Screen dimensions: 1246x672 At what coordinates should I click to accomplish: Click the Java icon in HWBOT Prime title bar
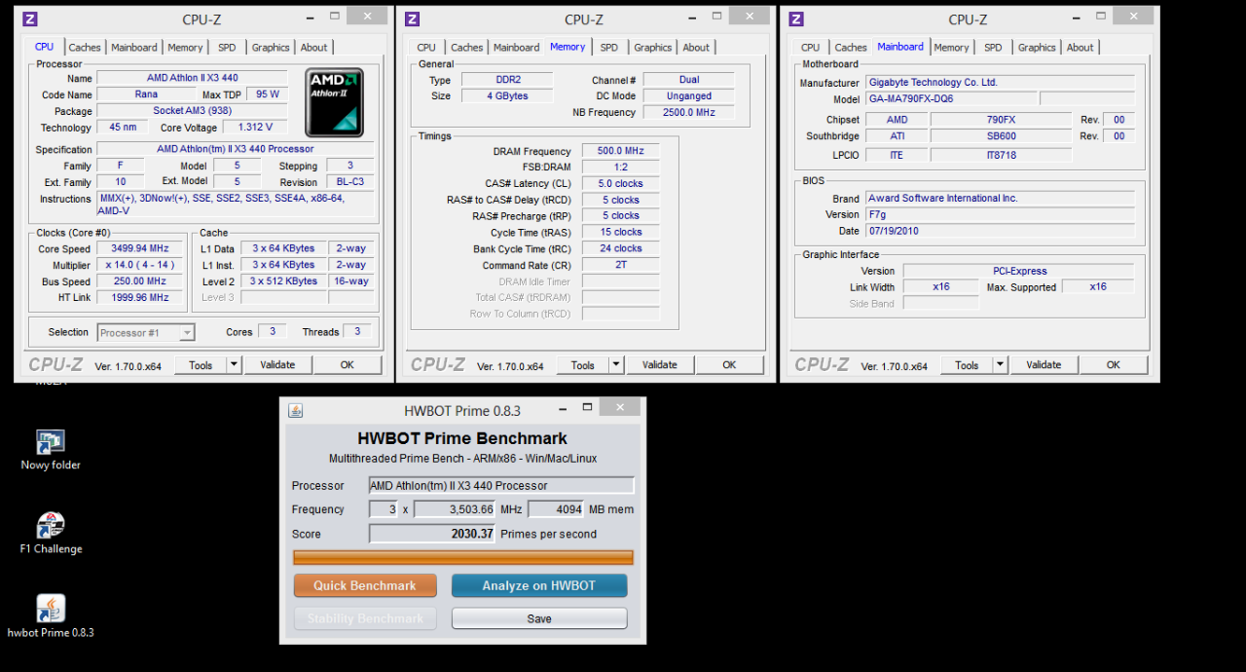pos(295,410)
